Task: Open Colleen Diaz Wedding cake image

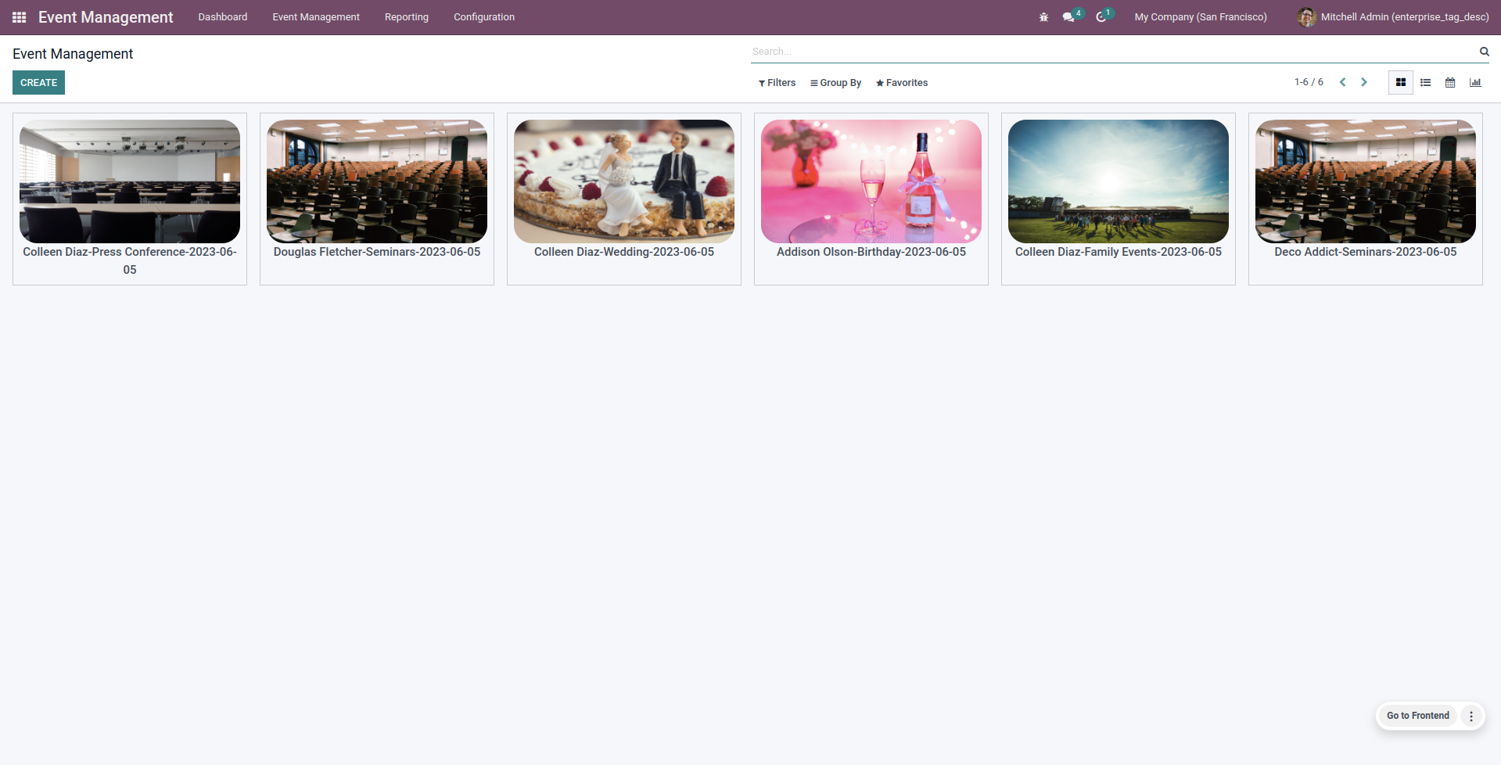Action: [624, 181]
